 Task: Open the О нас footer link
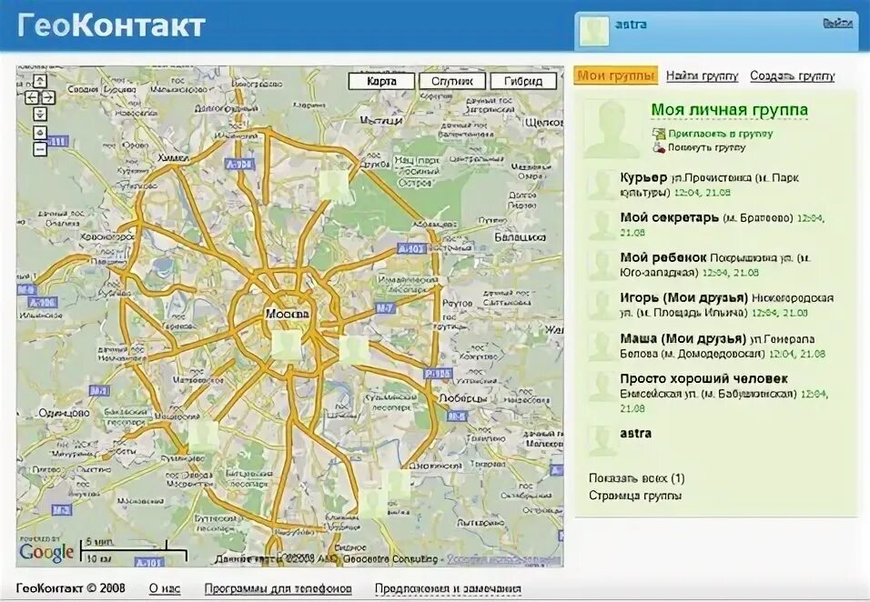[165, 588]
